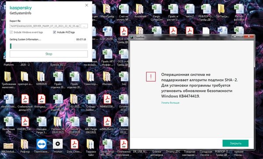Open the openvpn-a... folder icon

(x=25, y=76)
